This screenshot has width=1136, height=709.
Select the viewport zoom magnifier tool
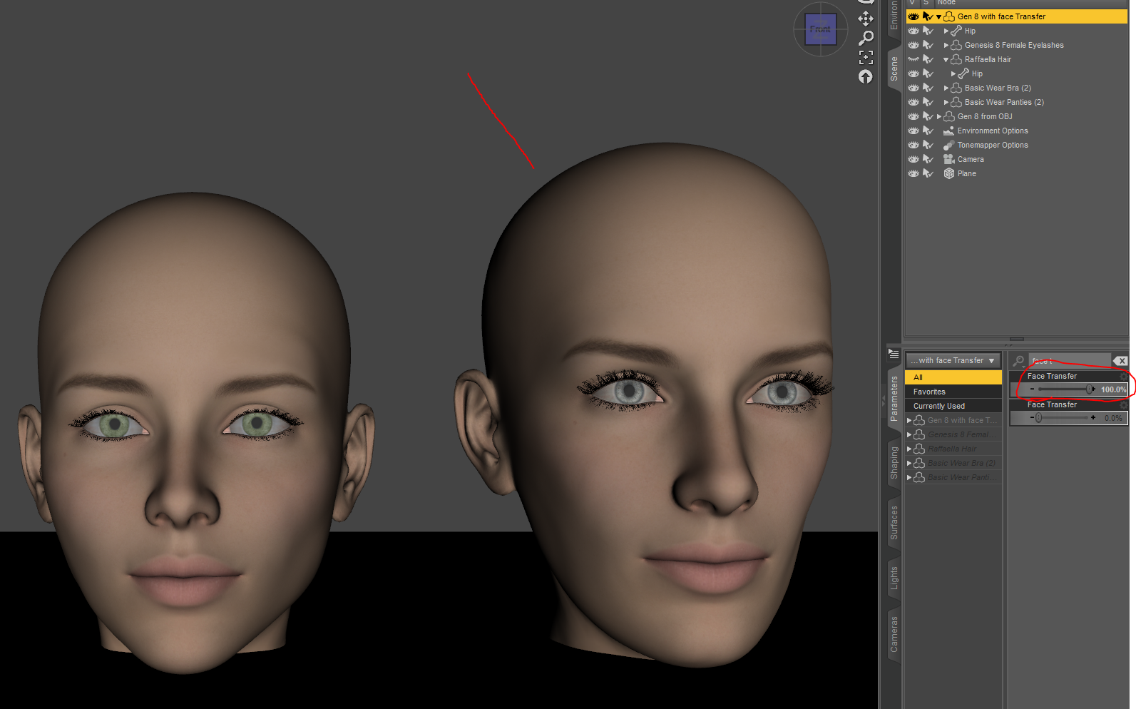click(866, 38)
